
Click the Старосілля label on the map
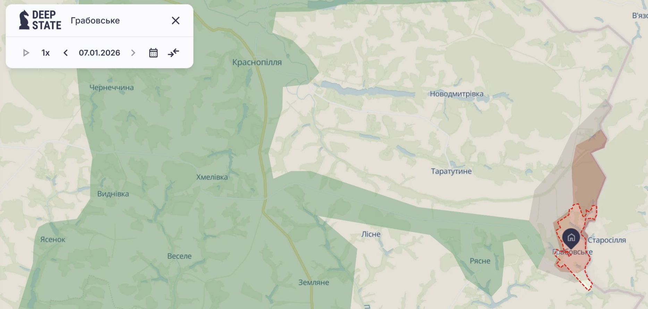tap(607, 240)
